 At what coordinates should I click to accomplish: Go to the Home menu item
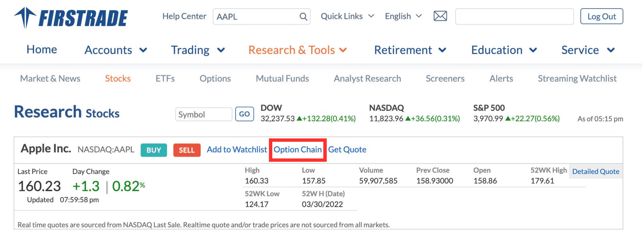[x=42, y=50]
